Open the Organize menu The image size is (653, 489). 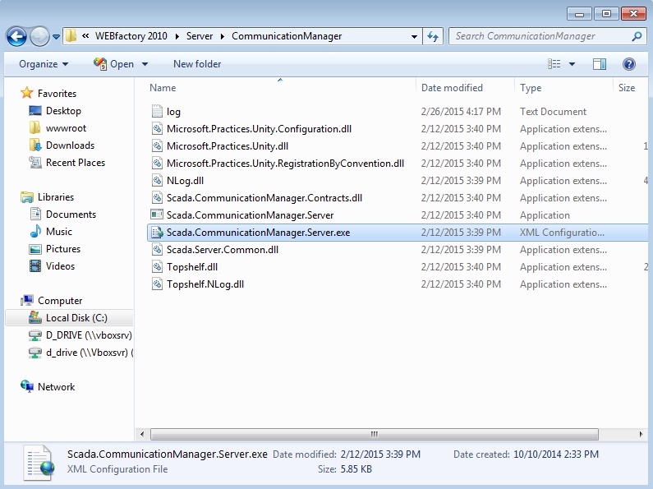(44, 64)
